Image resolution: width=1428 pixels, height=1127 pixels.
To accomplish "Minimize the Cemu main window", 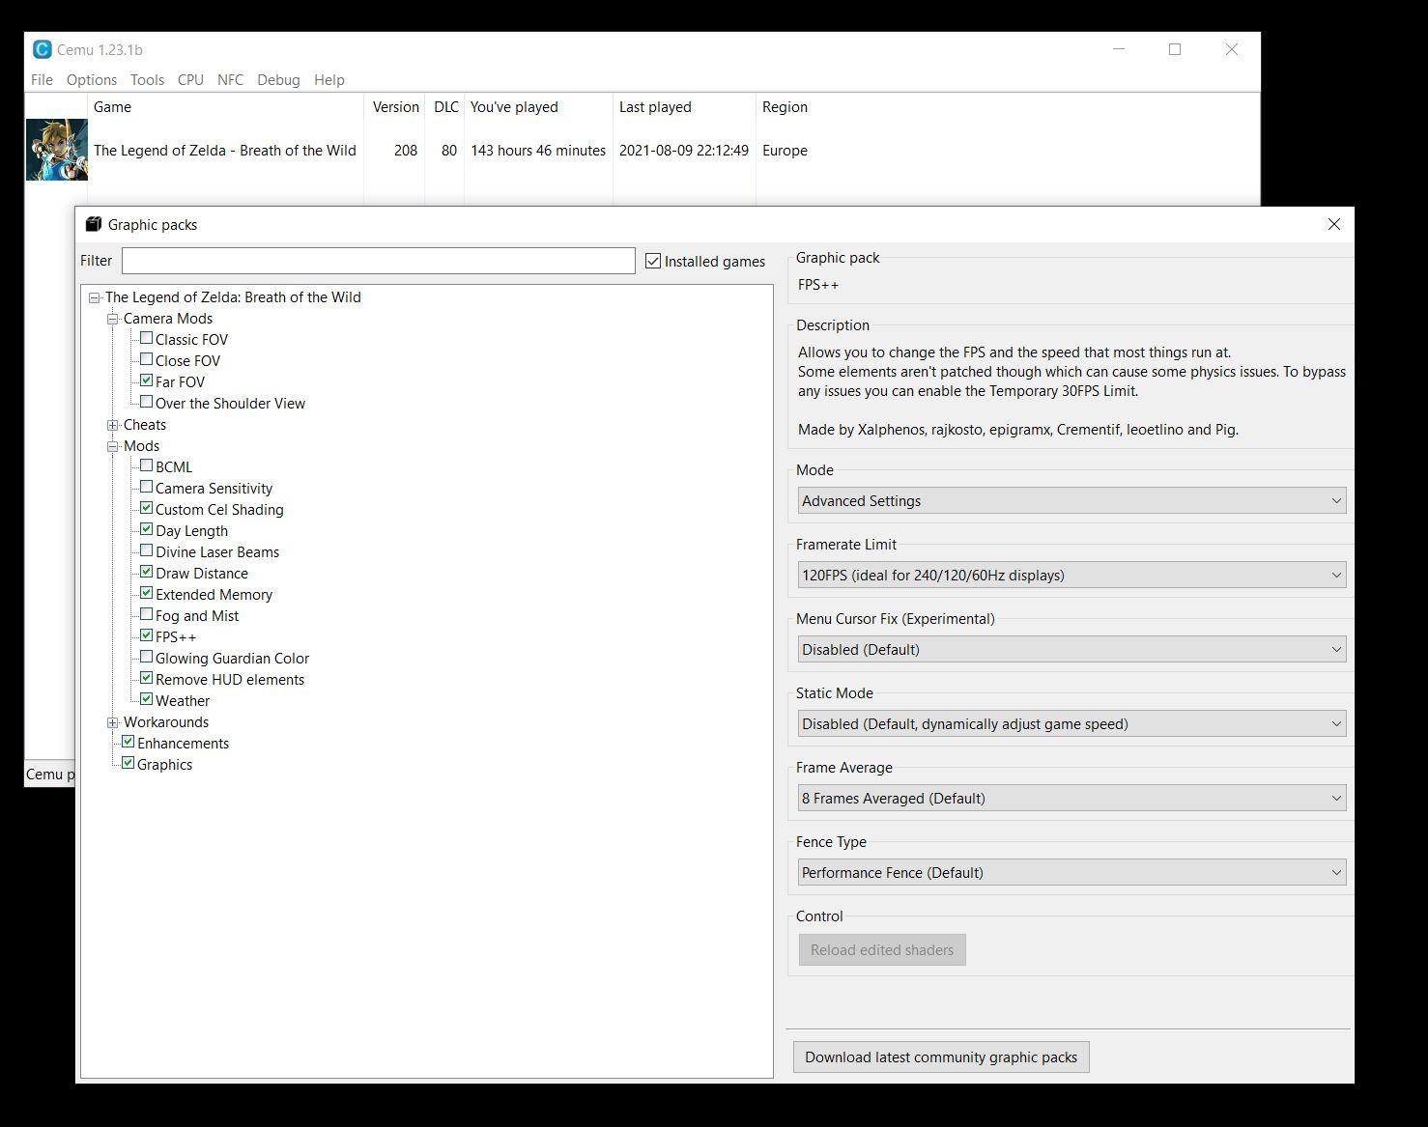I will (1119, 49).
